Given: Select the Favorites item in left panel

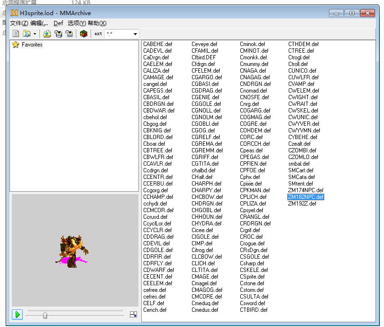Looking at the screenshot, I should pyautogui.click(x=32, y=45).
